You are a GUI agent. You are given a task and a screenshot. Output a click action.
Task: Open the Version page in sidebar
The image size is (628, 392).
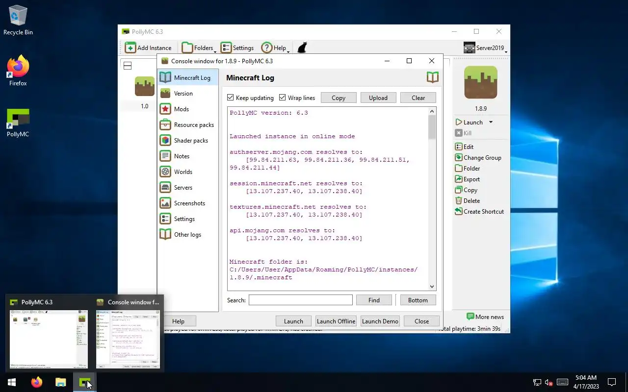pos(188,93)
